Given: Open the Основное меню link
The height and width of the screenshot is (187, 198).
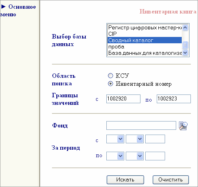Looking at the screenshot, I should [18, 10].
